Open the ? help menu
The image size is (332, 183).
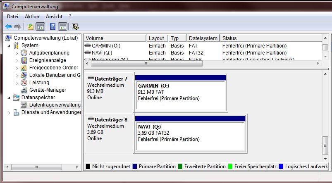tap(70, 17)
